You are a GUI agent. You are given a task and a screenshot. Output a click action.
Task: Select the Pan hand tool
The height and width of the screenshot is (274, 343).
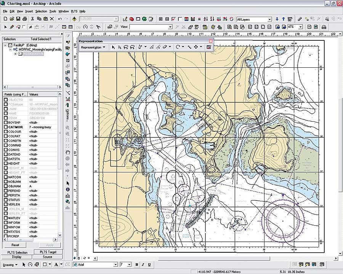pyautogui.click(x=68, y=153)
